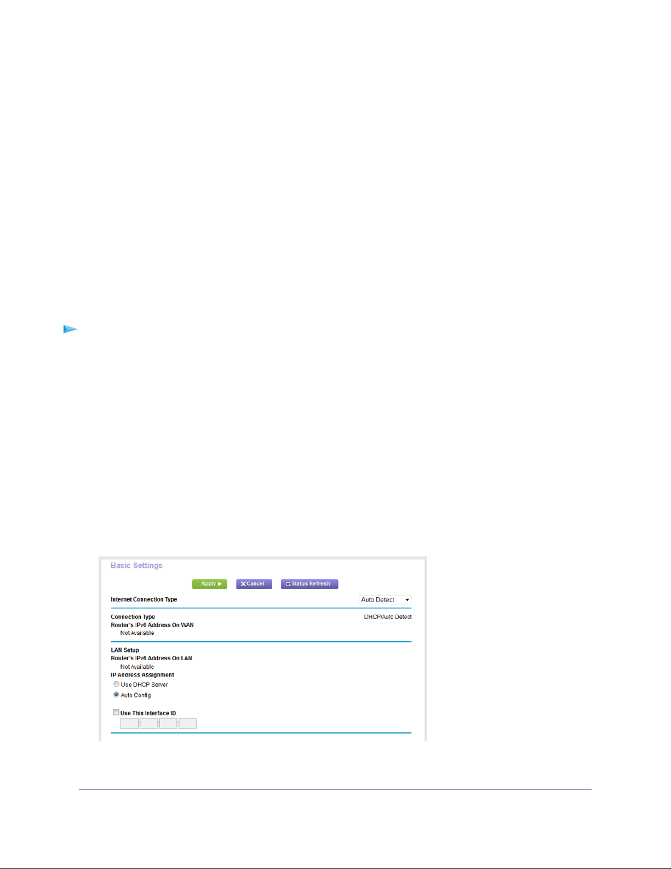This screenshot has width=671, height=869.
Task: Click the fourth Interface ID input box
Action: [187, 724]
